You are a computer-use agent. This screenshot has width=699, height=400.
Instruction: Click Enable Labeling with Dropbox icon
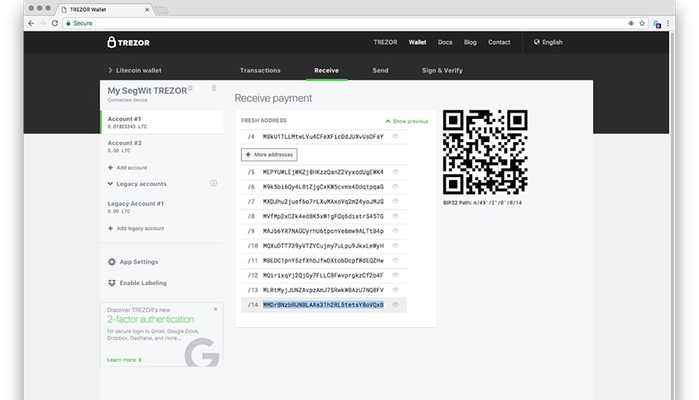137,283
